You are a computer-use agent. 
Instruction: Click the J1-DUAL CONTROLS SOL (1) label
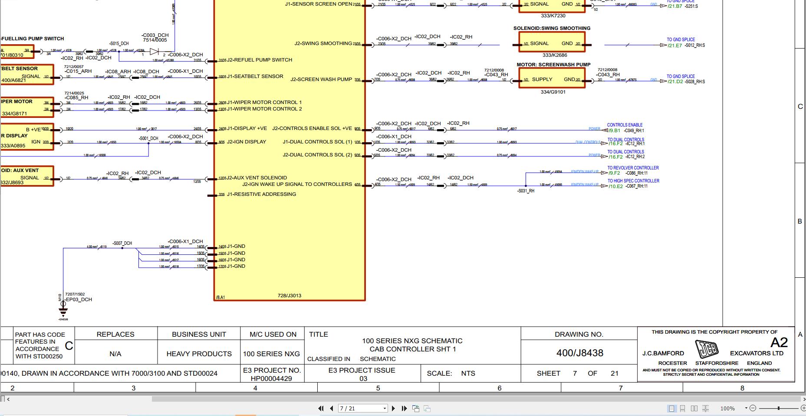pyautogui.click(x=317, y=142)
